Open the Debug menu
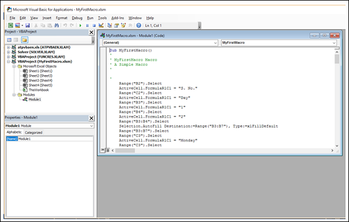349x222 pixels. point(77,18)
